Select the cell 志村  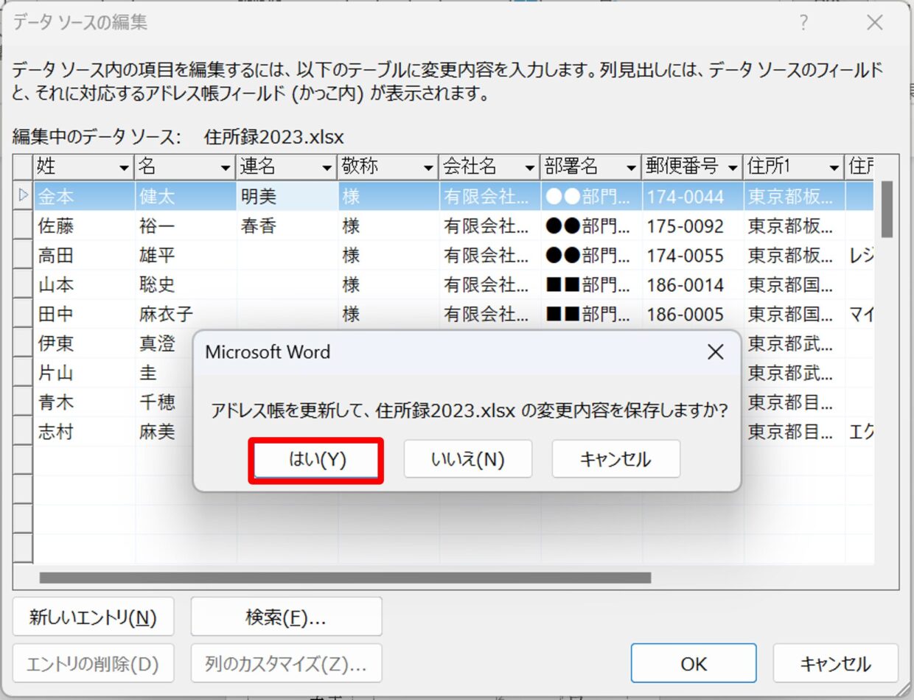pyautogui.click(x=84, y=433)
